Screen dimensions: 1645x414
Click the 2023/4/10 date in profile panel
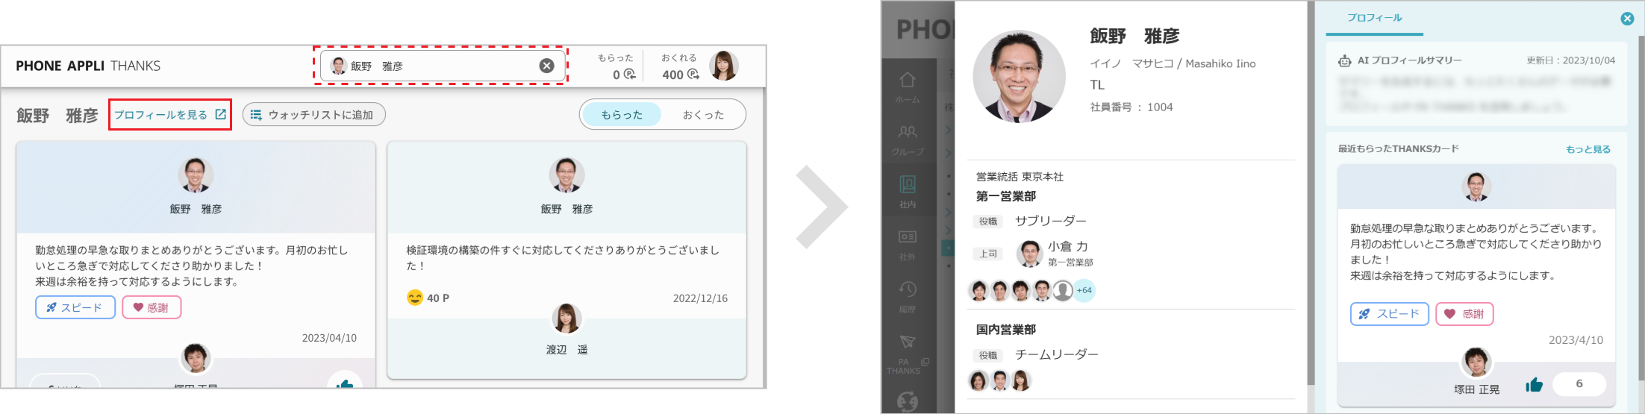point(1576,340)
